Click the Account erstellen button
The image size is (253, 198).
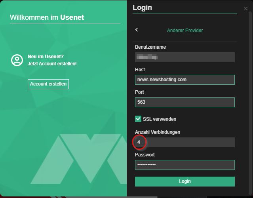point(48,84)
